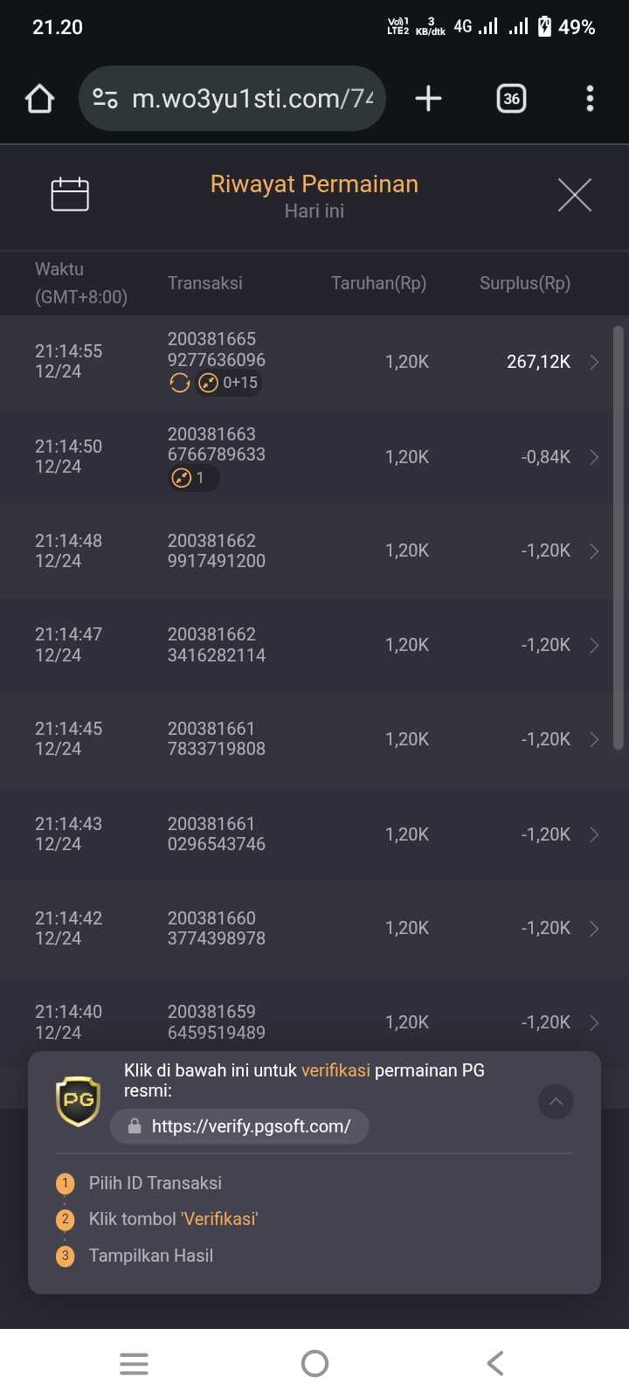
Task: Select transaction row 200381661 7833719808
Action: [216, 739]
